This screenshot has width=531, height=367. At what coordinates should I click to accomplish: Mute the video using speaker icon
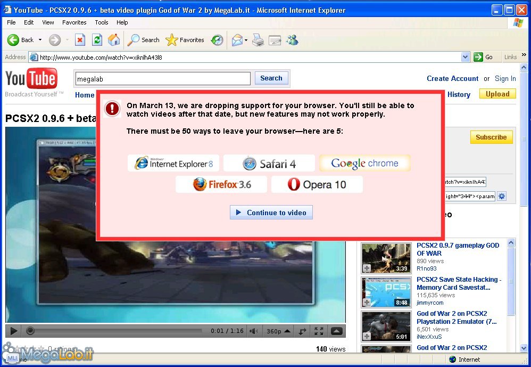click(x=253, y=331)
